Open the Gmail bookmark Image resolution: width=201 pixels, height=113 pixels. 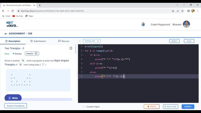pos(6,16)
